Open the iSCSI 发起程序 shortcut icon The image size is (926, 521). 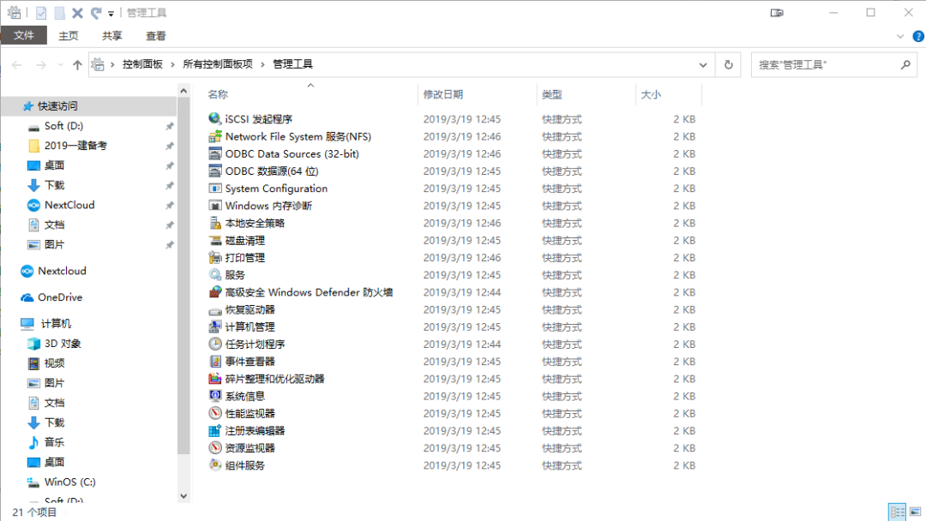click(x=215, y=118)
